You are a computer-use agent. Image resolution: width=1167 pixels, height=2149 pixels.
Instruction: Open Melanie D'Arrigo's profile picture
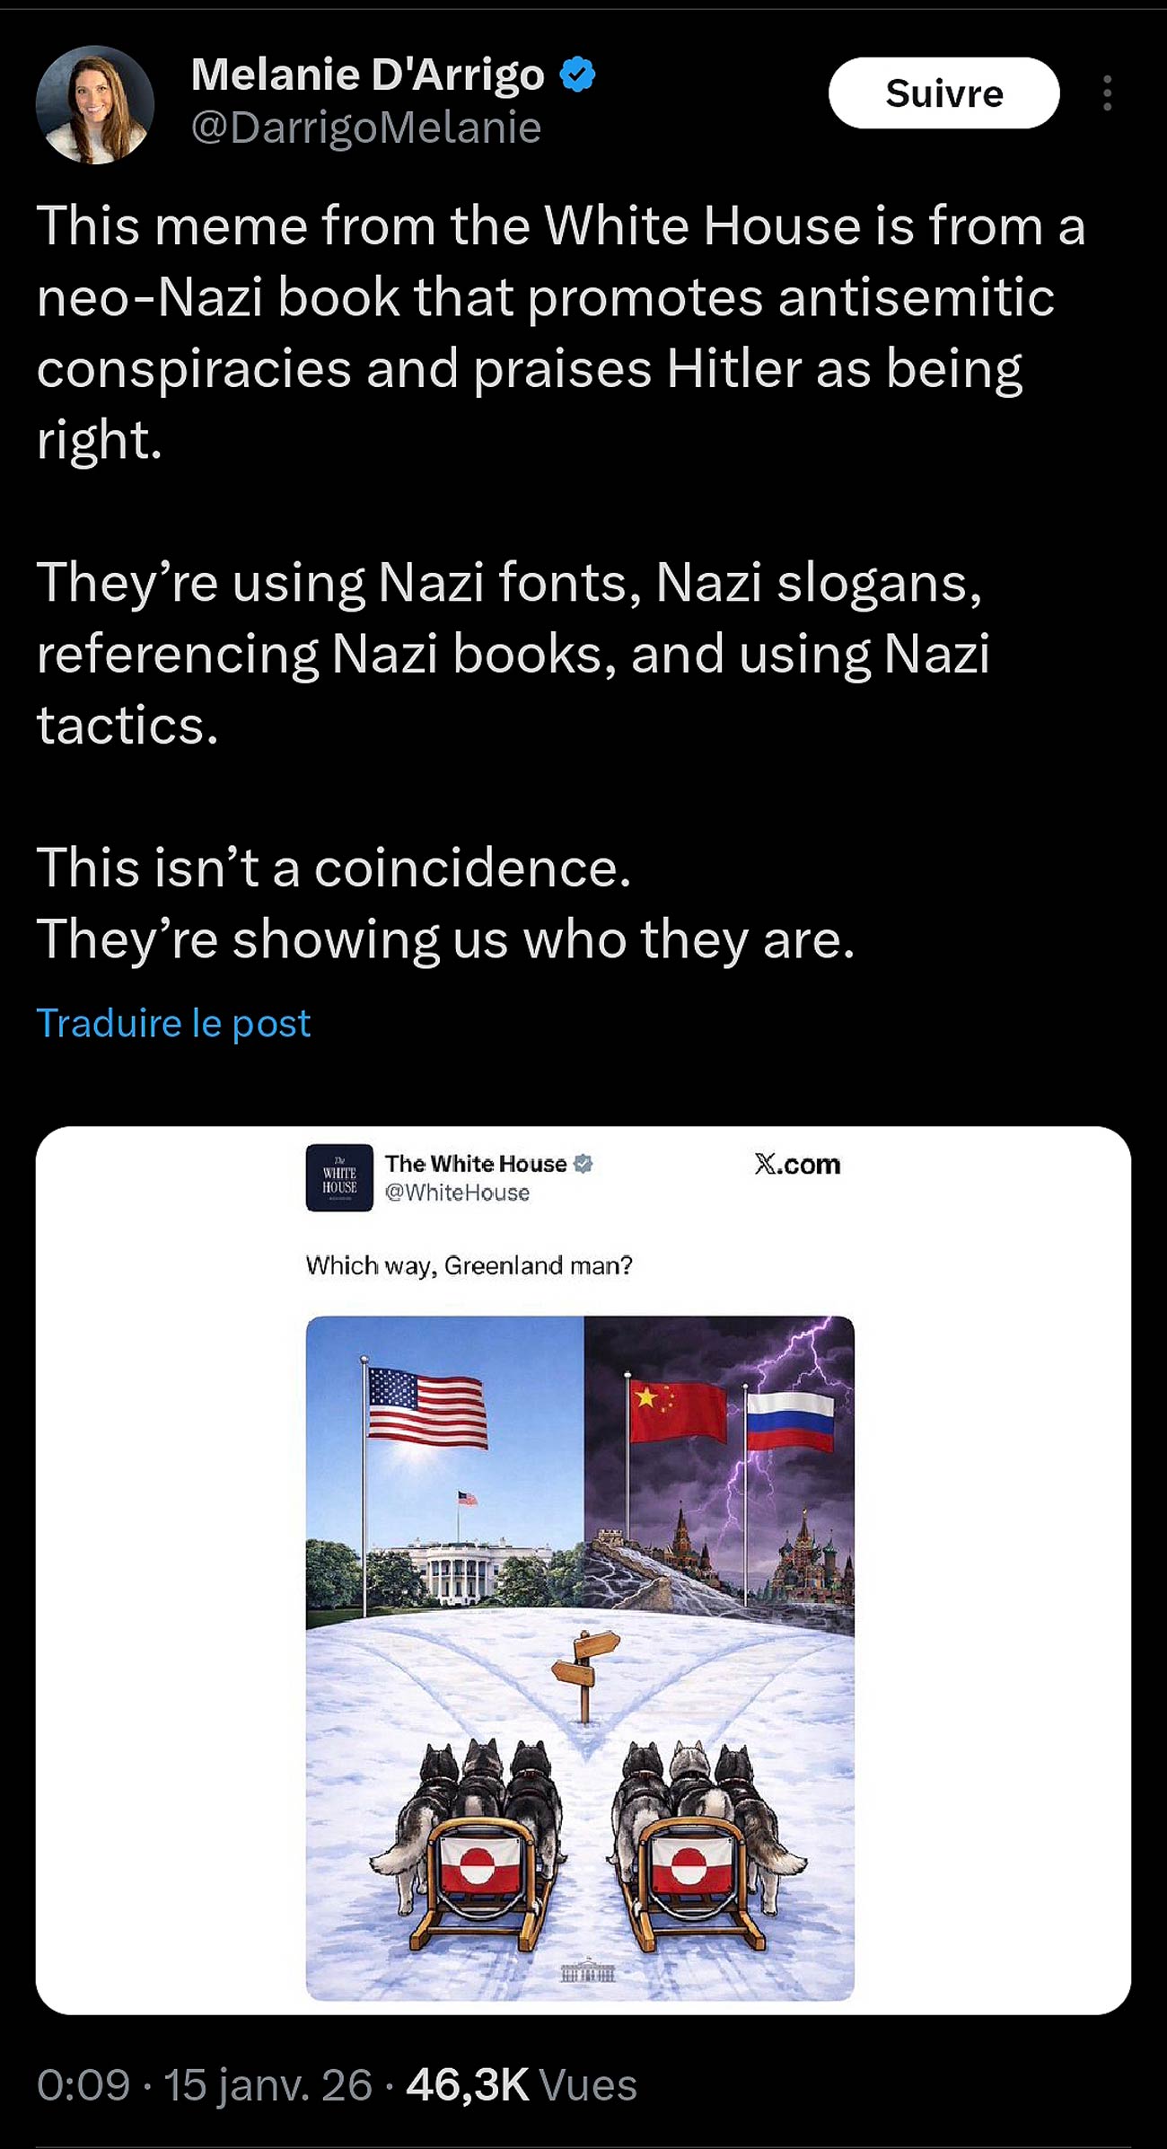[x=95, y=104]
